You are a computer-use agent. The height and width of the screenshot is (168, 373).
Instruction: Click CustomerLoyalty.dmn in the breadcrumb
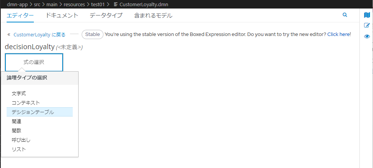tap(144, 4)
